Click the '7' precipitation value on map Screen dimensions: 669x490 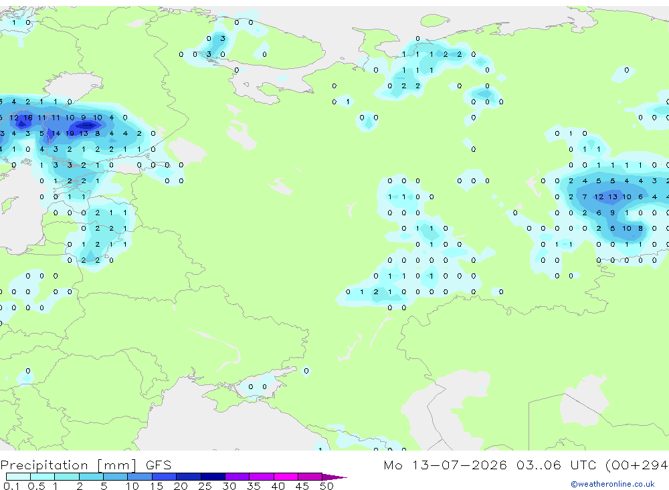pyautogui.click(x=585, y=197)
